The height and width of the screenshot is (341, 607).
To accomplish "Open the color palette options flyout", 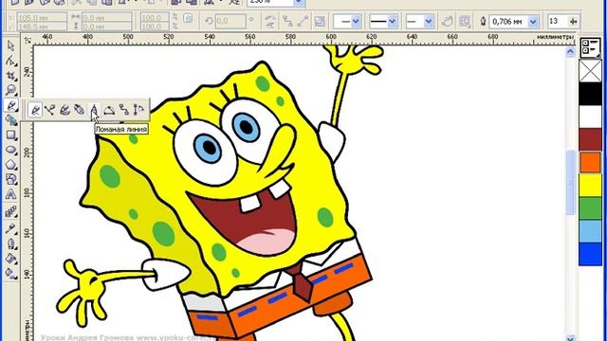I will pos(590,47).
